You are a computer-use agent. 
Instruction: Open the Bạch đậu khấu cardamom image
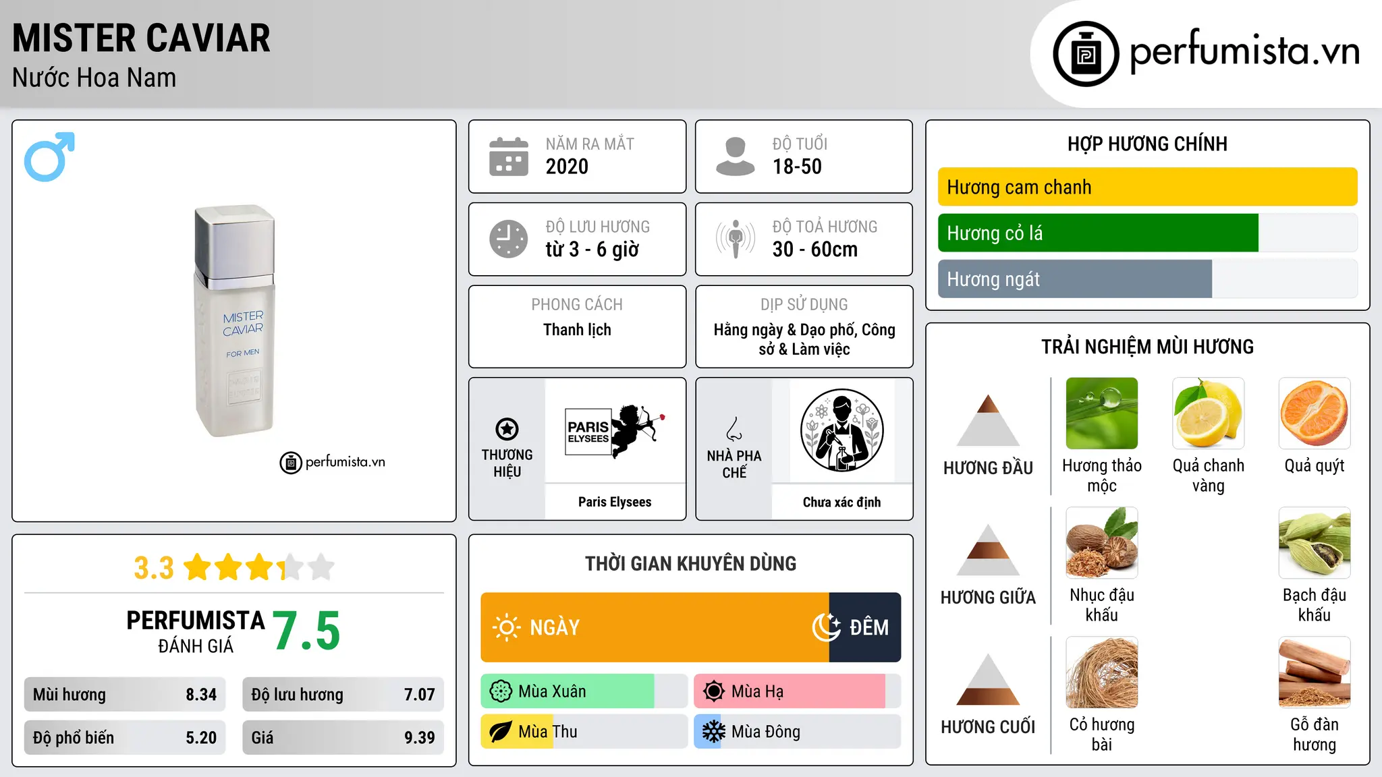click(x=1315, y=543)
